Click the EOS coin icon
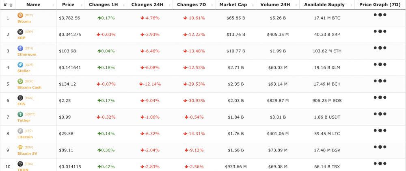The image size is (406, 171). (x=20, y=98)
